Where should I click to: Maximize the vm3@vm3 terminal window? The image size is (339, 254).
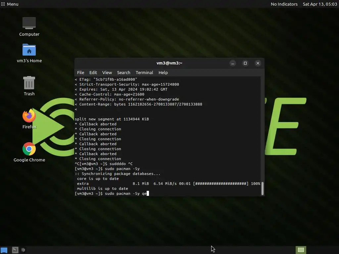click(x=245, y=63)
